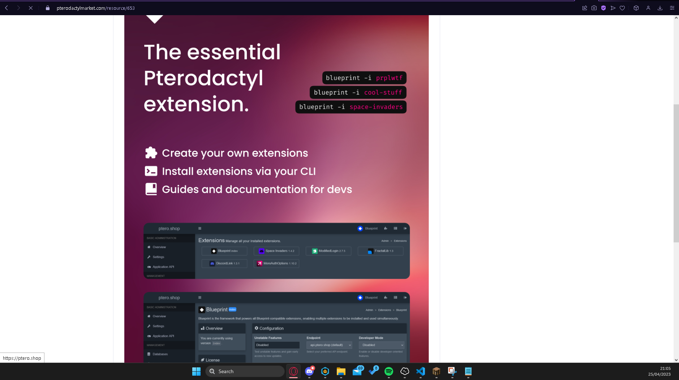Viewport: 679px width, 380px height.
Task: Open the pinboard share icon
Action: pos(585,8)
